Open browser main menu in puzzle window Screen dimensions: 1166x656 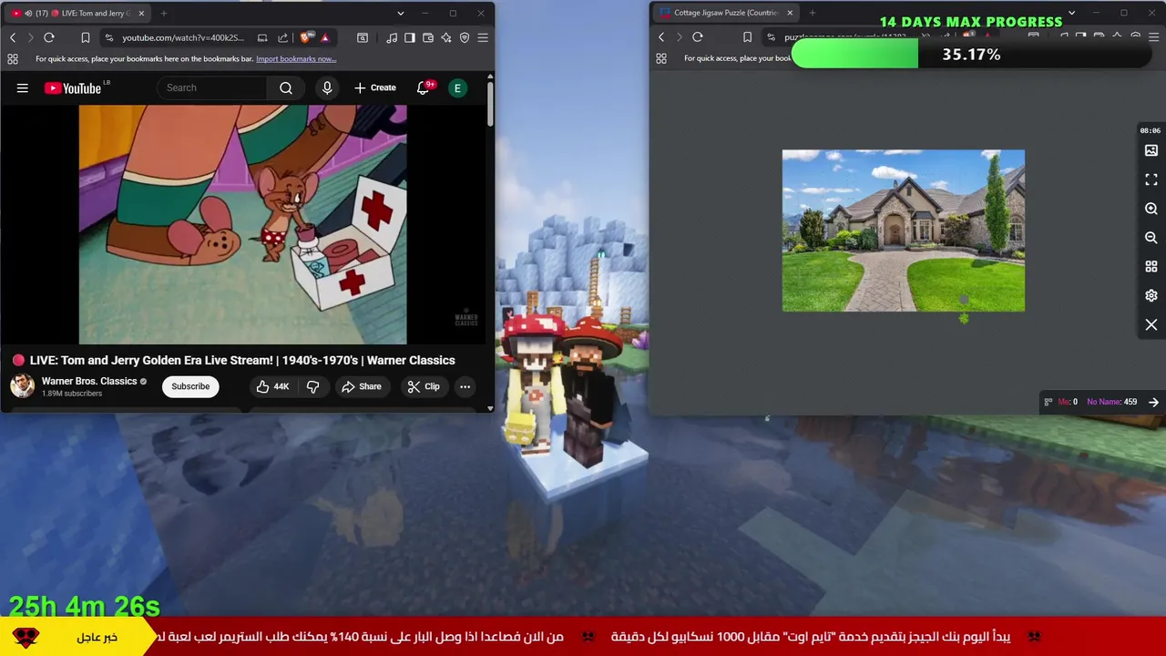click(x=1154, y=37)
